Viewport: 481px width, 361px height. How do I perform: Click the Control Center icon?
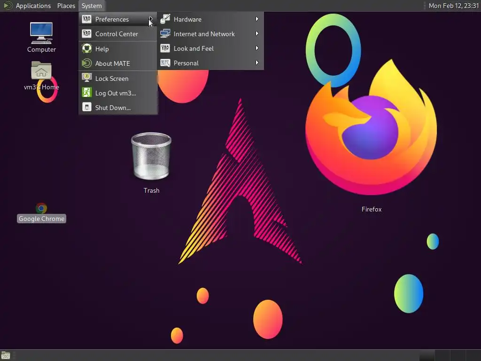(x=86, y=33)
